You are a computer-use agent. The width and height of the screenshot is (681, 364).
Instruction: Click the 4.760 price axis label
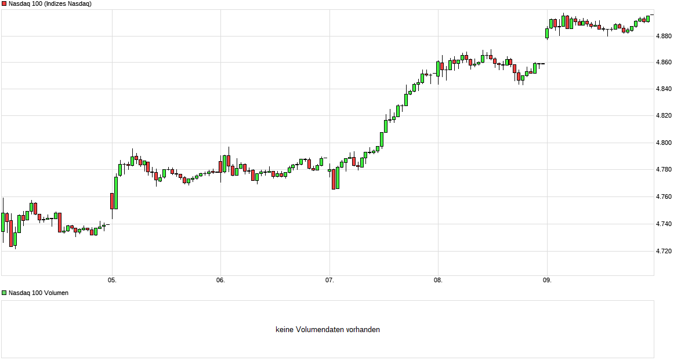[x=664, y=197]
